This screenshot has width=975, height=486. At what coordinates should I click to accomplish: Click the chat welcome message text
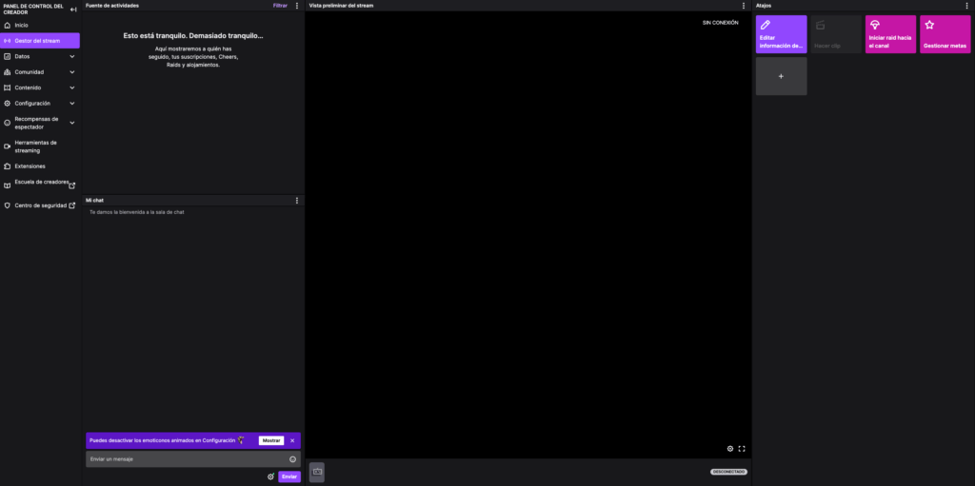137,212
